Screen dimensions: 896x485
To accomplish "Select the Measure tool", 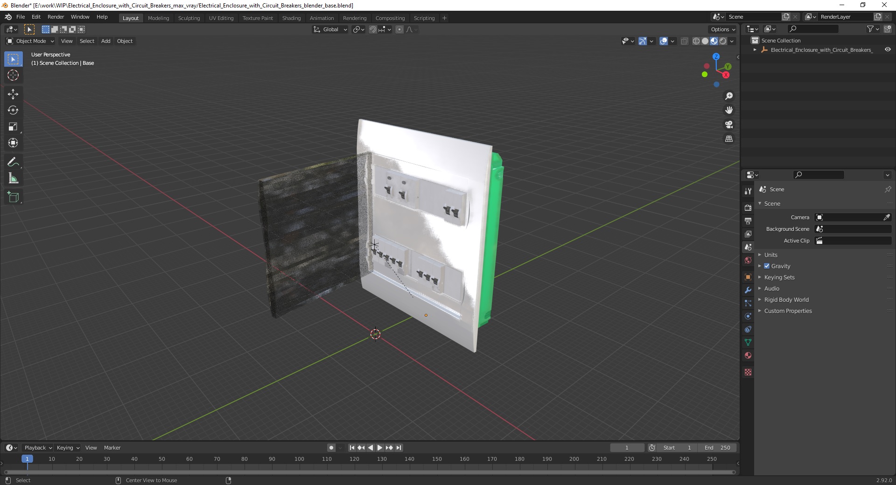I will 13,179.
